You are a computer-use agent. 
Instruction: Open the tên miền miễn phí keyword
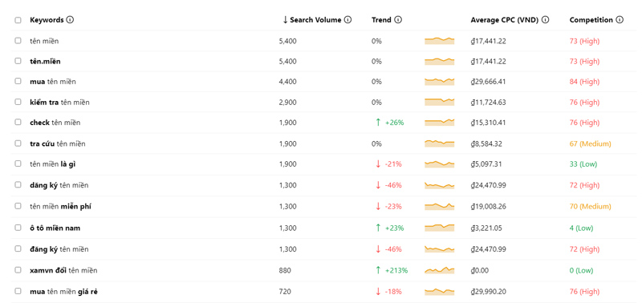[x=61, y=207]
